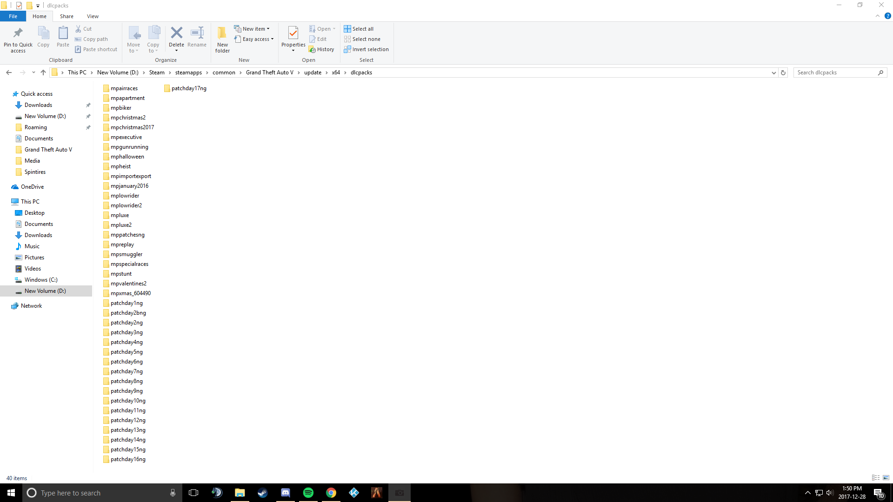This screenshot has height=502, width=893.
Task: Select the patchday2bng folder
Action: (x=125, y=313)
